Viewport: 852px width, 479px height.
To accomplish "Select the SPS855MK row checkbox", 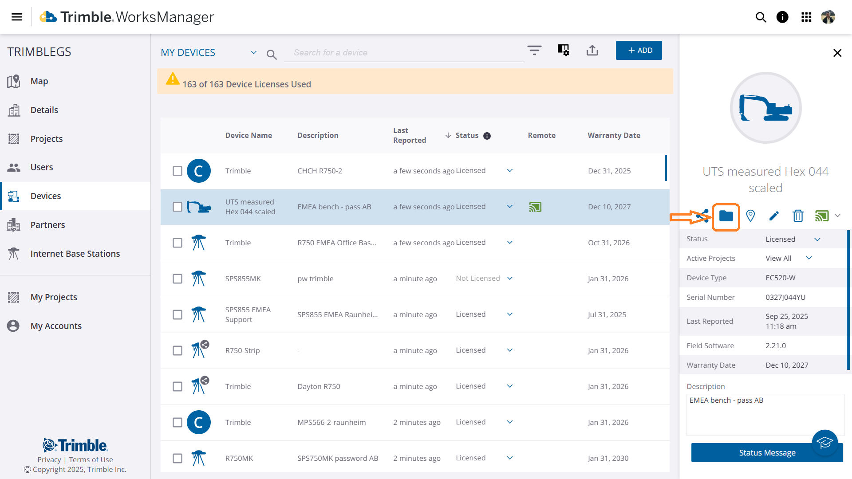I will [x=177, y=279].
